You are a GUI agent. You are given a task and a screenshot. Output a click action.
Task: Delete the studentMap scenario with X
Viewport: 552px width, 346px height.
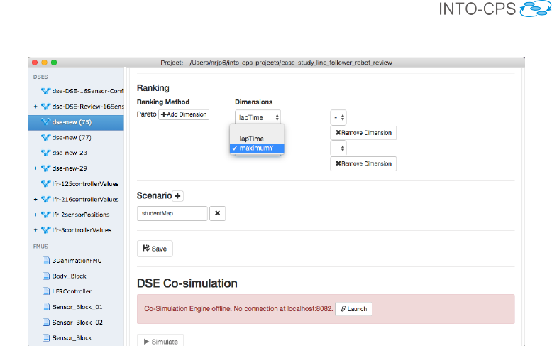coord(217,213)
